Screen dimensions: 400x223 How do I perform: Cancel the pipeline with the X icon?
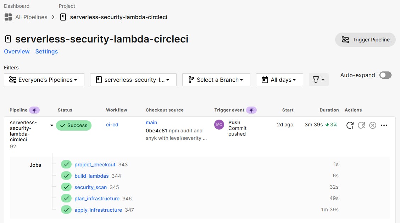373,125
